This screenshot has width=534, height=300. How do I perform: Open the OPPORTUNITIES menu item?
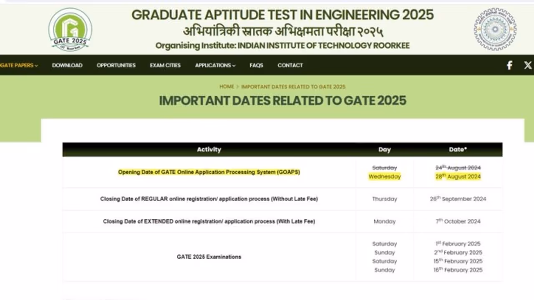(x=116, y=65)
